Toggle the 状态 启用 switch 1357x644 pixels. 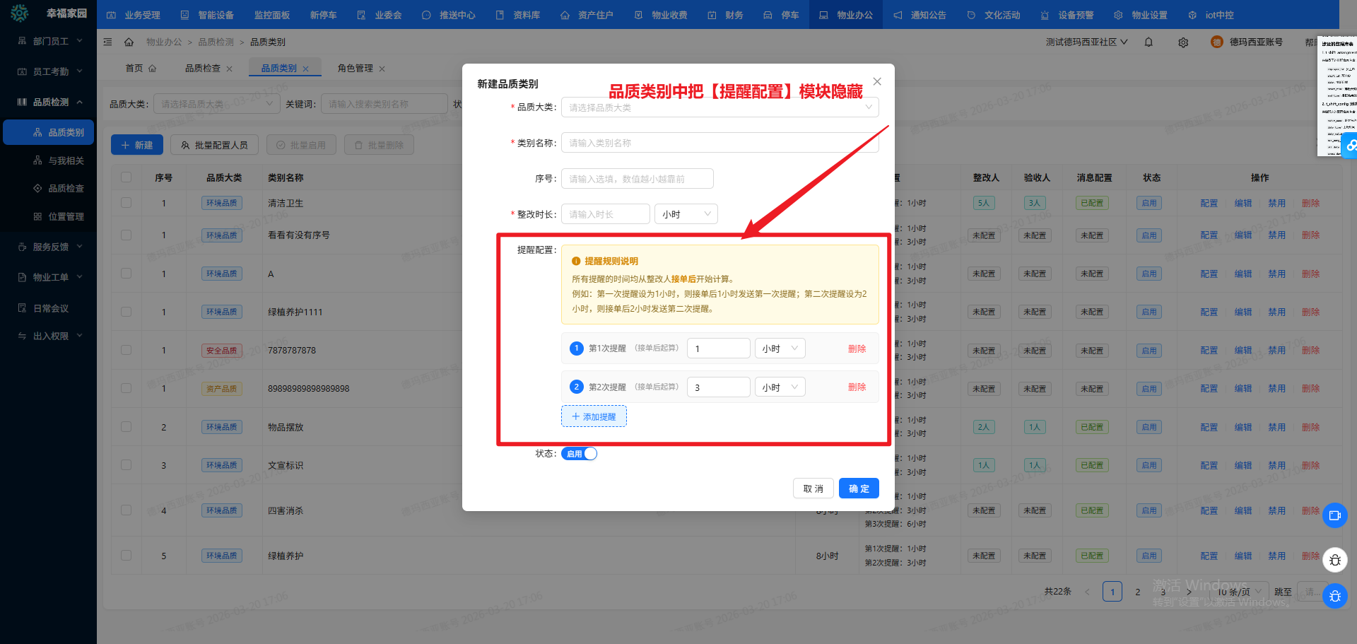(x=579, y=454)
